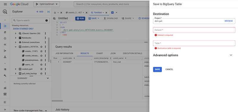Click the ADD button in Explorer
Screen dimensions: 238x112
(x=40, y=12)
